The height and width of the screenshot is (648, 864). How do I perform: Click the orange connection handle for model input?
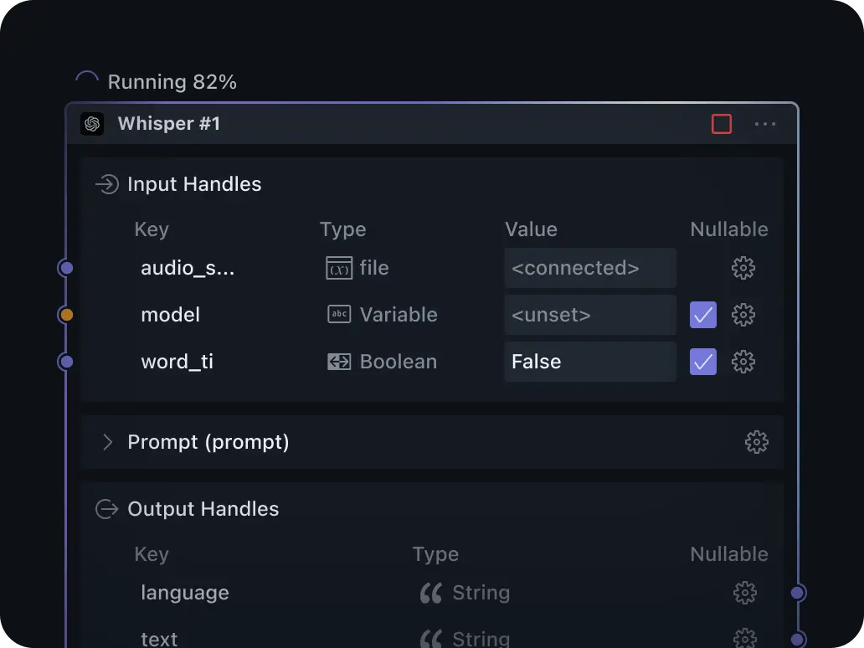pyautogui.click(x=65, y=315)
